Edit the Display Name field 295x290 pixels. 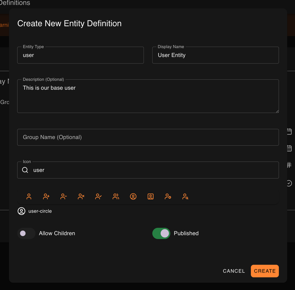coord(216,55)
